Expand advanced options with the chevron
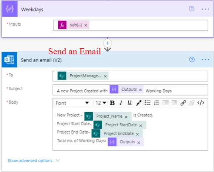 point(58,161)
